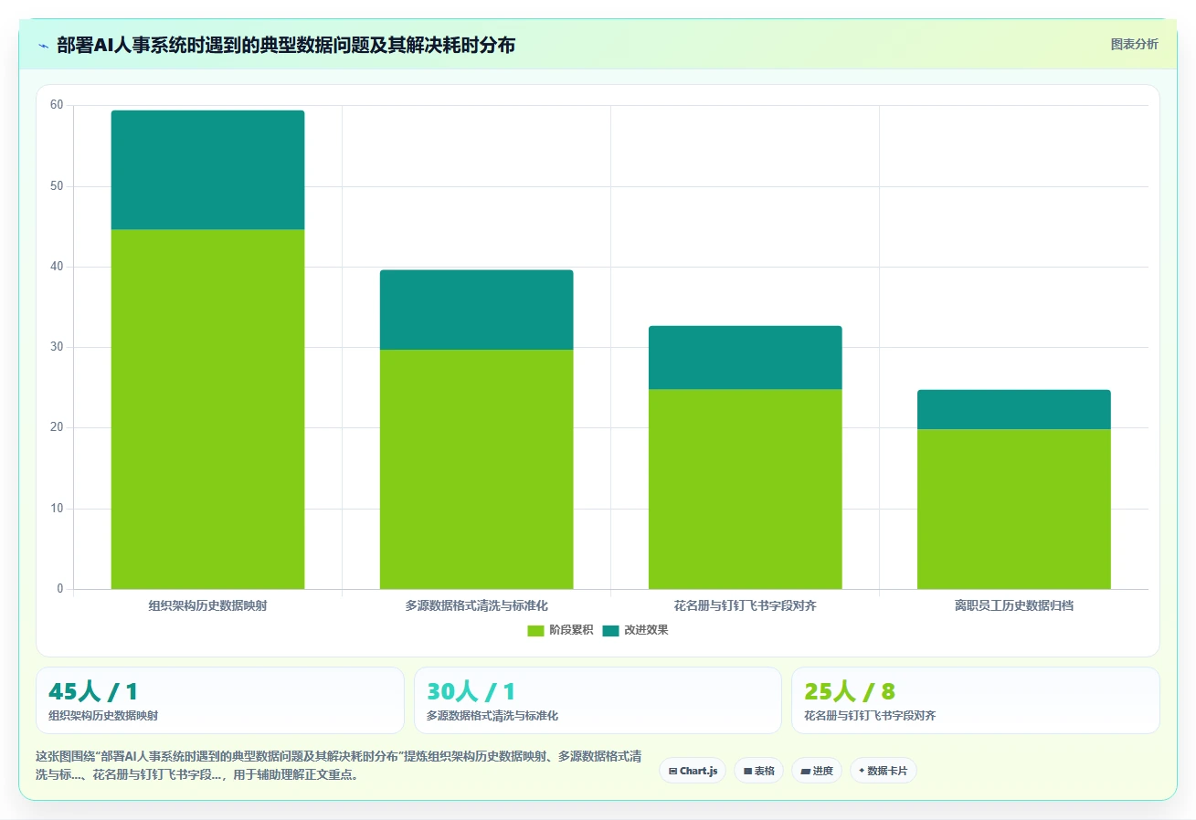Click the 组织架构历史数据映射 x-axis label
This screenshot has height=820, width=1196.
[207, 605]
